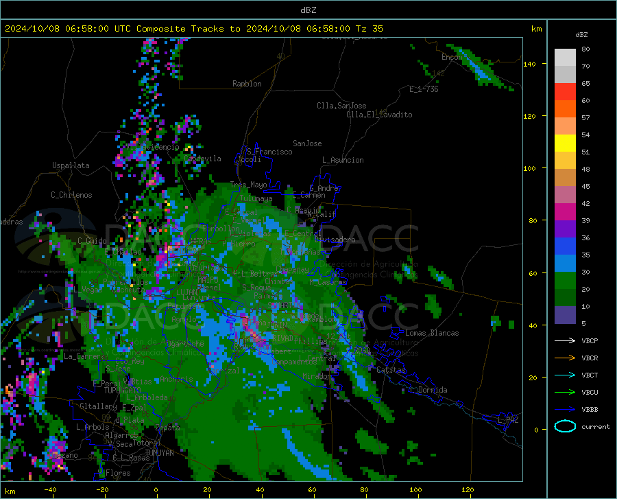Click the 'Gltallary' place label
The image size is (617, 499).
[98, 406]
